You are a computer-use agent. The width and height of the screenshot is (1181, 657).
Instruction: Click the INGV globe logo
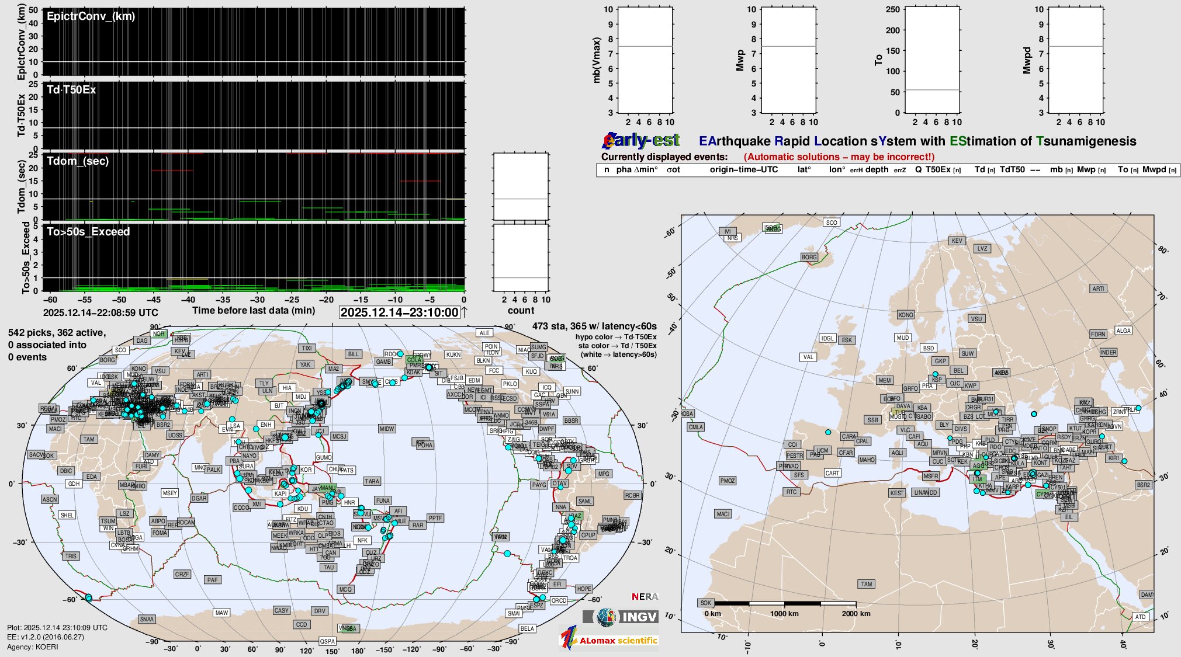tap(605, 617)
